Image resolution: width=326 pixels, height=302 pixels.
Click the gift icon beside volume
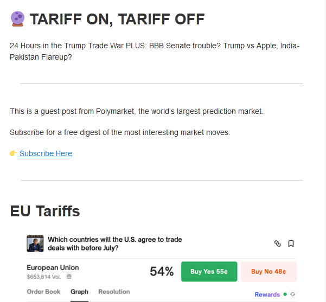click(x=69, y=277)
